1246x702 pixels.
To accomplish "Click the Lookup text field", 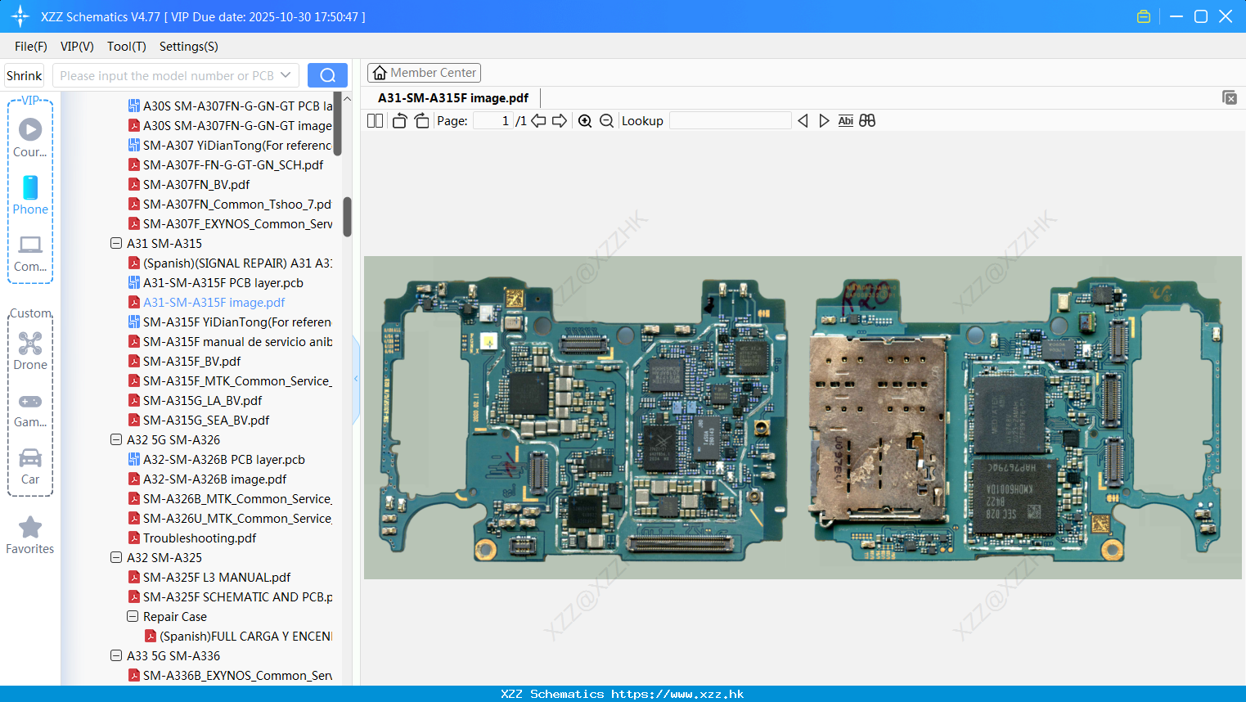I will [x=730, y=121].
